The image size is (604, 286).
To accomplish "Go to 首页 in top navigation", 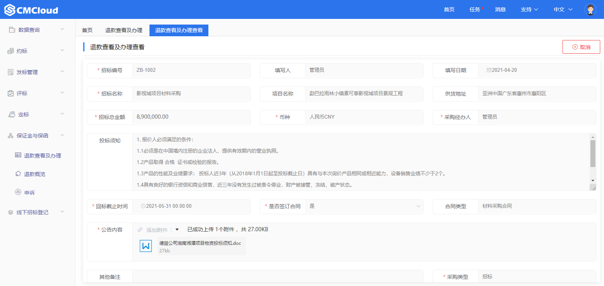I will point(449,9).
